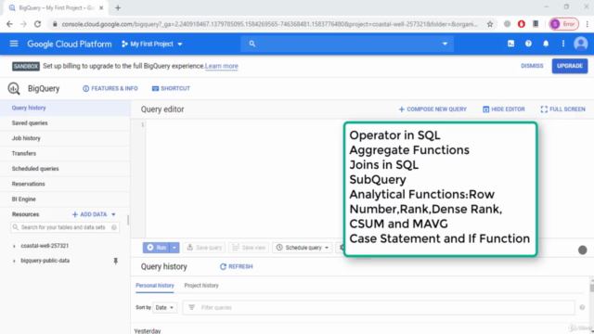
Task: Click into the query editor text area
Action: (244, 178)
